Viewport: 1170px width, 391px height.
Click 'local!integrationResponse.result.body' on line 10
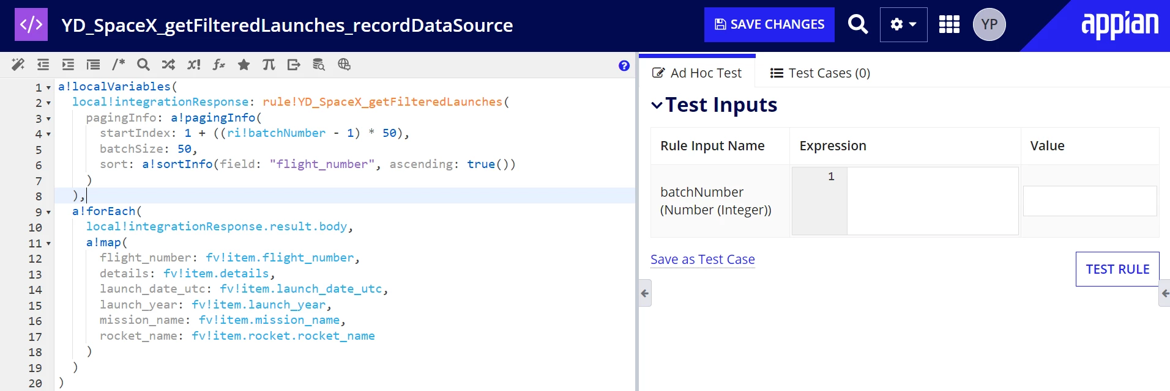pyautogui.click(x=217, y=227)
